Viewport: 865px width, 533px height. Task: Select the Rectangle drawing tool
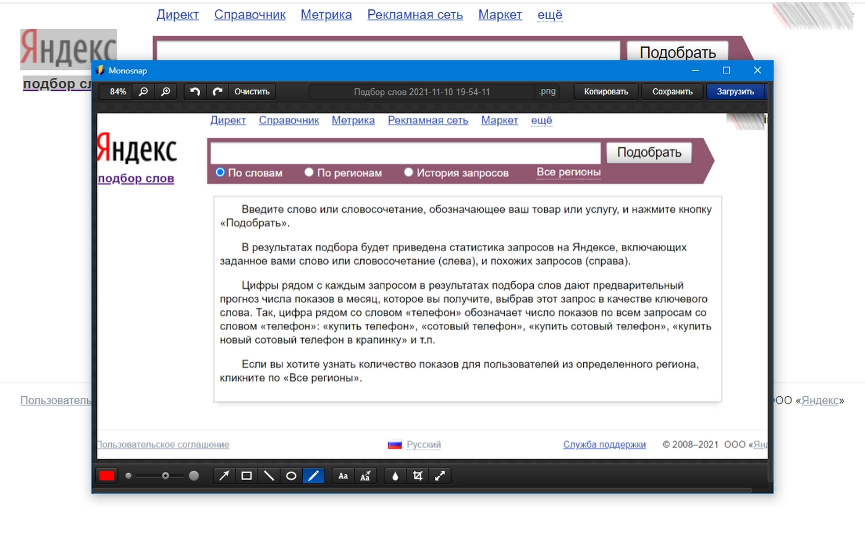[x=247, y=476]
